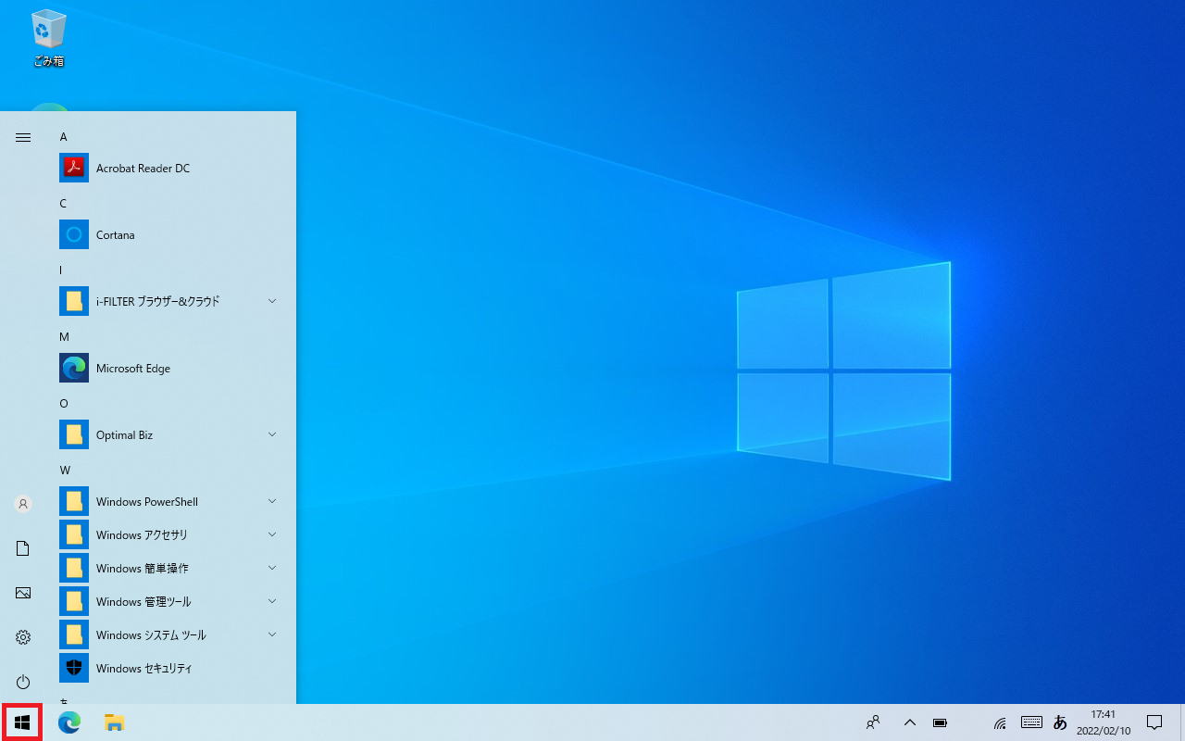Click the Windows アクセサリ folder icon
The image size is (1185, 741).
pos(74,535)
